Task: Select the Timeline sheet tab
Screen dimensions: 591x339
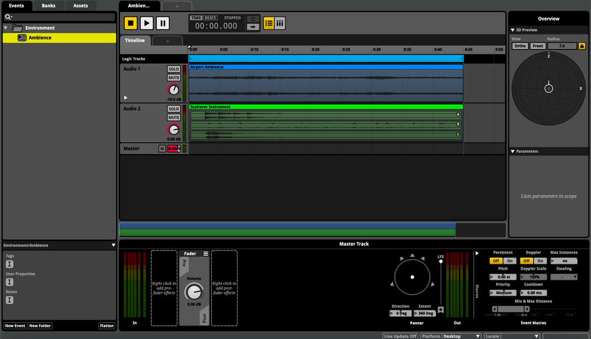Action: click(x=135, y=40)
